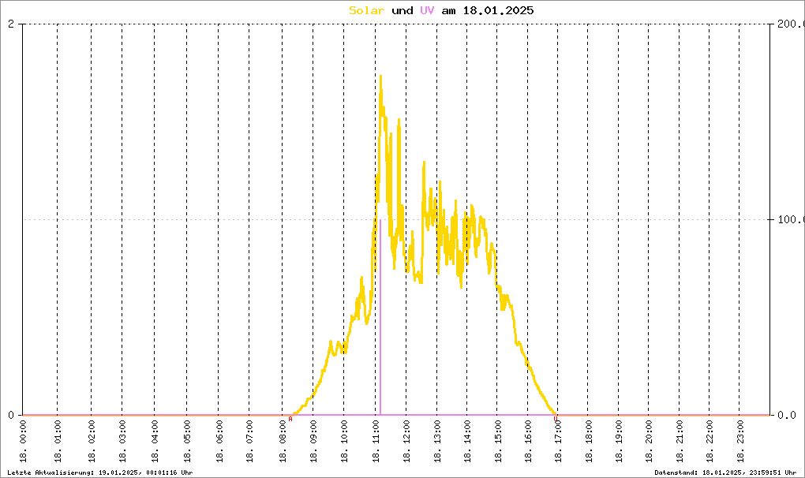Click the '18. 06:00' time axis label
This screenshot has width=805, height=478.
219,442
